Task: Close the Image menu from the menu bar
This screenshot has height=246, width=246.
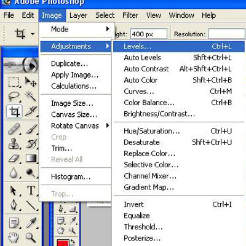Action: 52,15
